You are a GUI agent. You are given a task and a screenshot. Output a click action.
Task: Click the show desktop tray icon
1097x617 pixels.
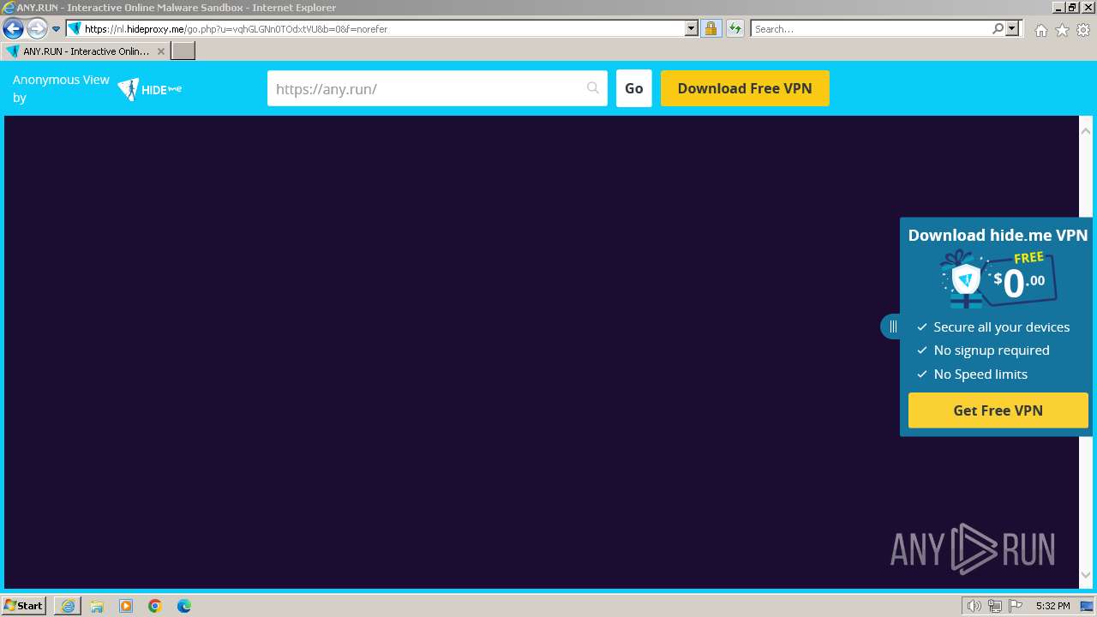click(1087, 606)
